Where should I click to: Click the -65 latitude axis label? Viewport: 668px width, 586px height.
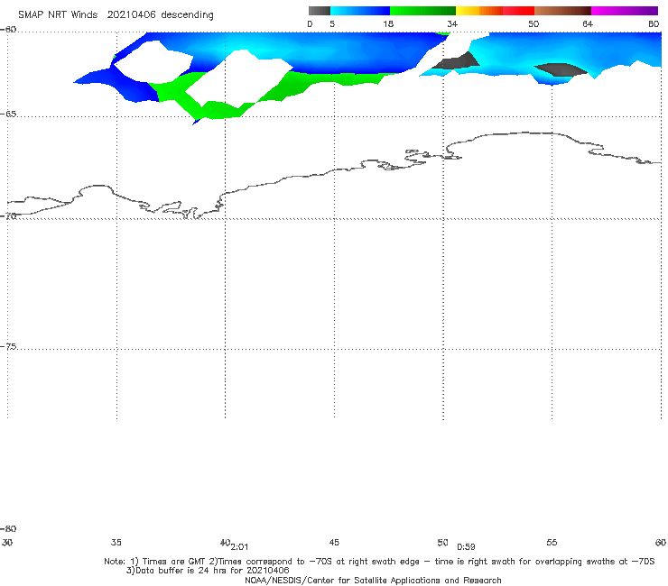pos(8,114)
